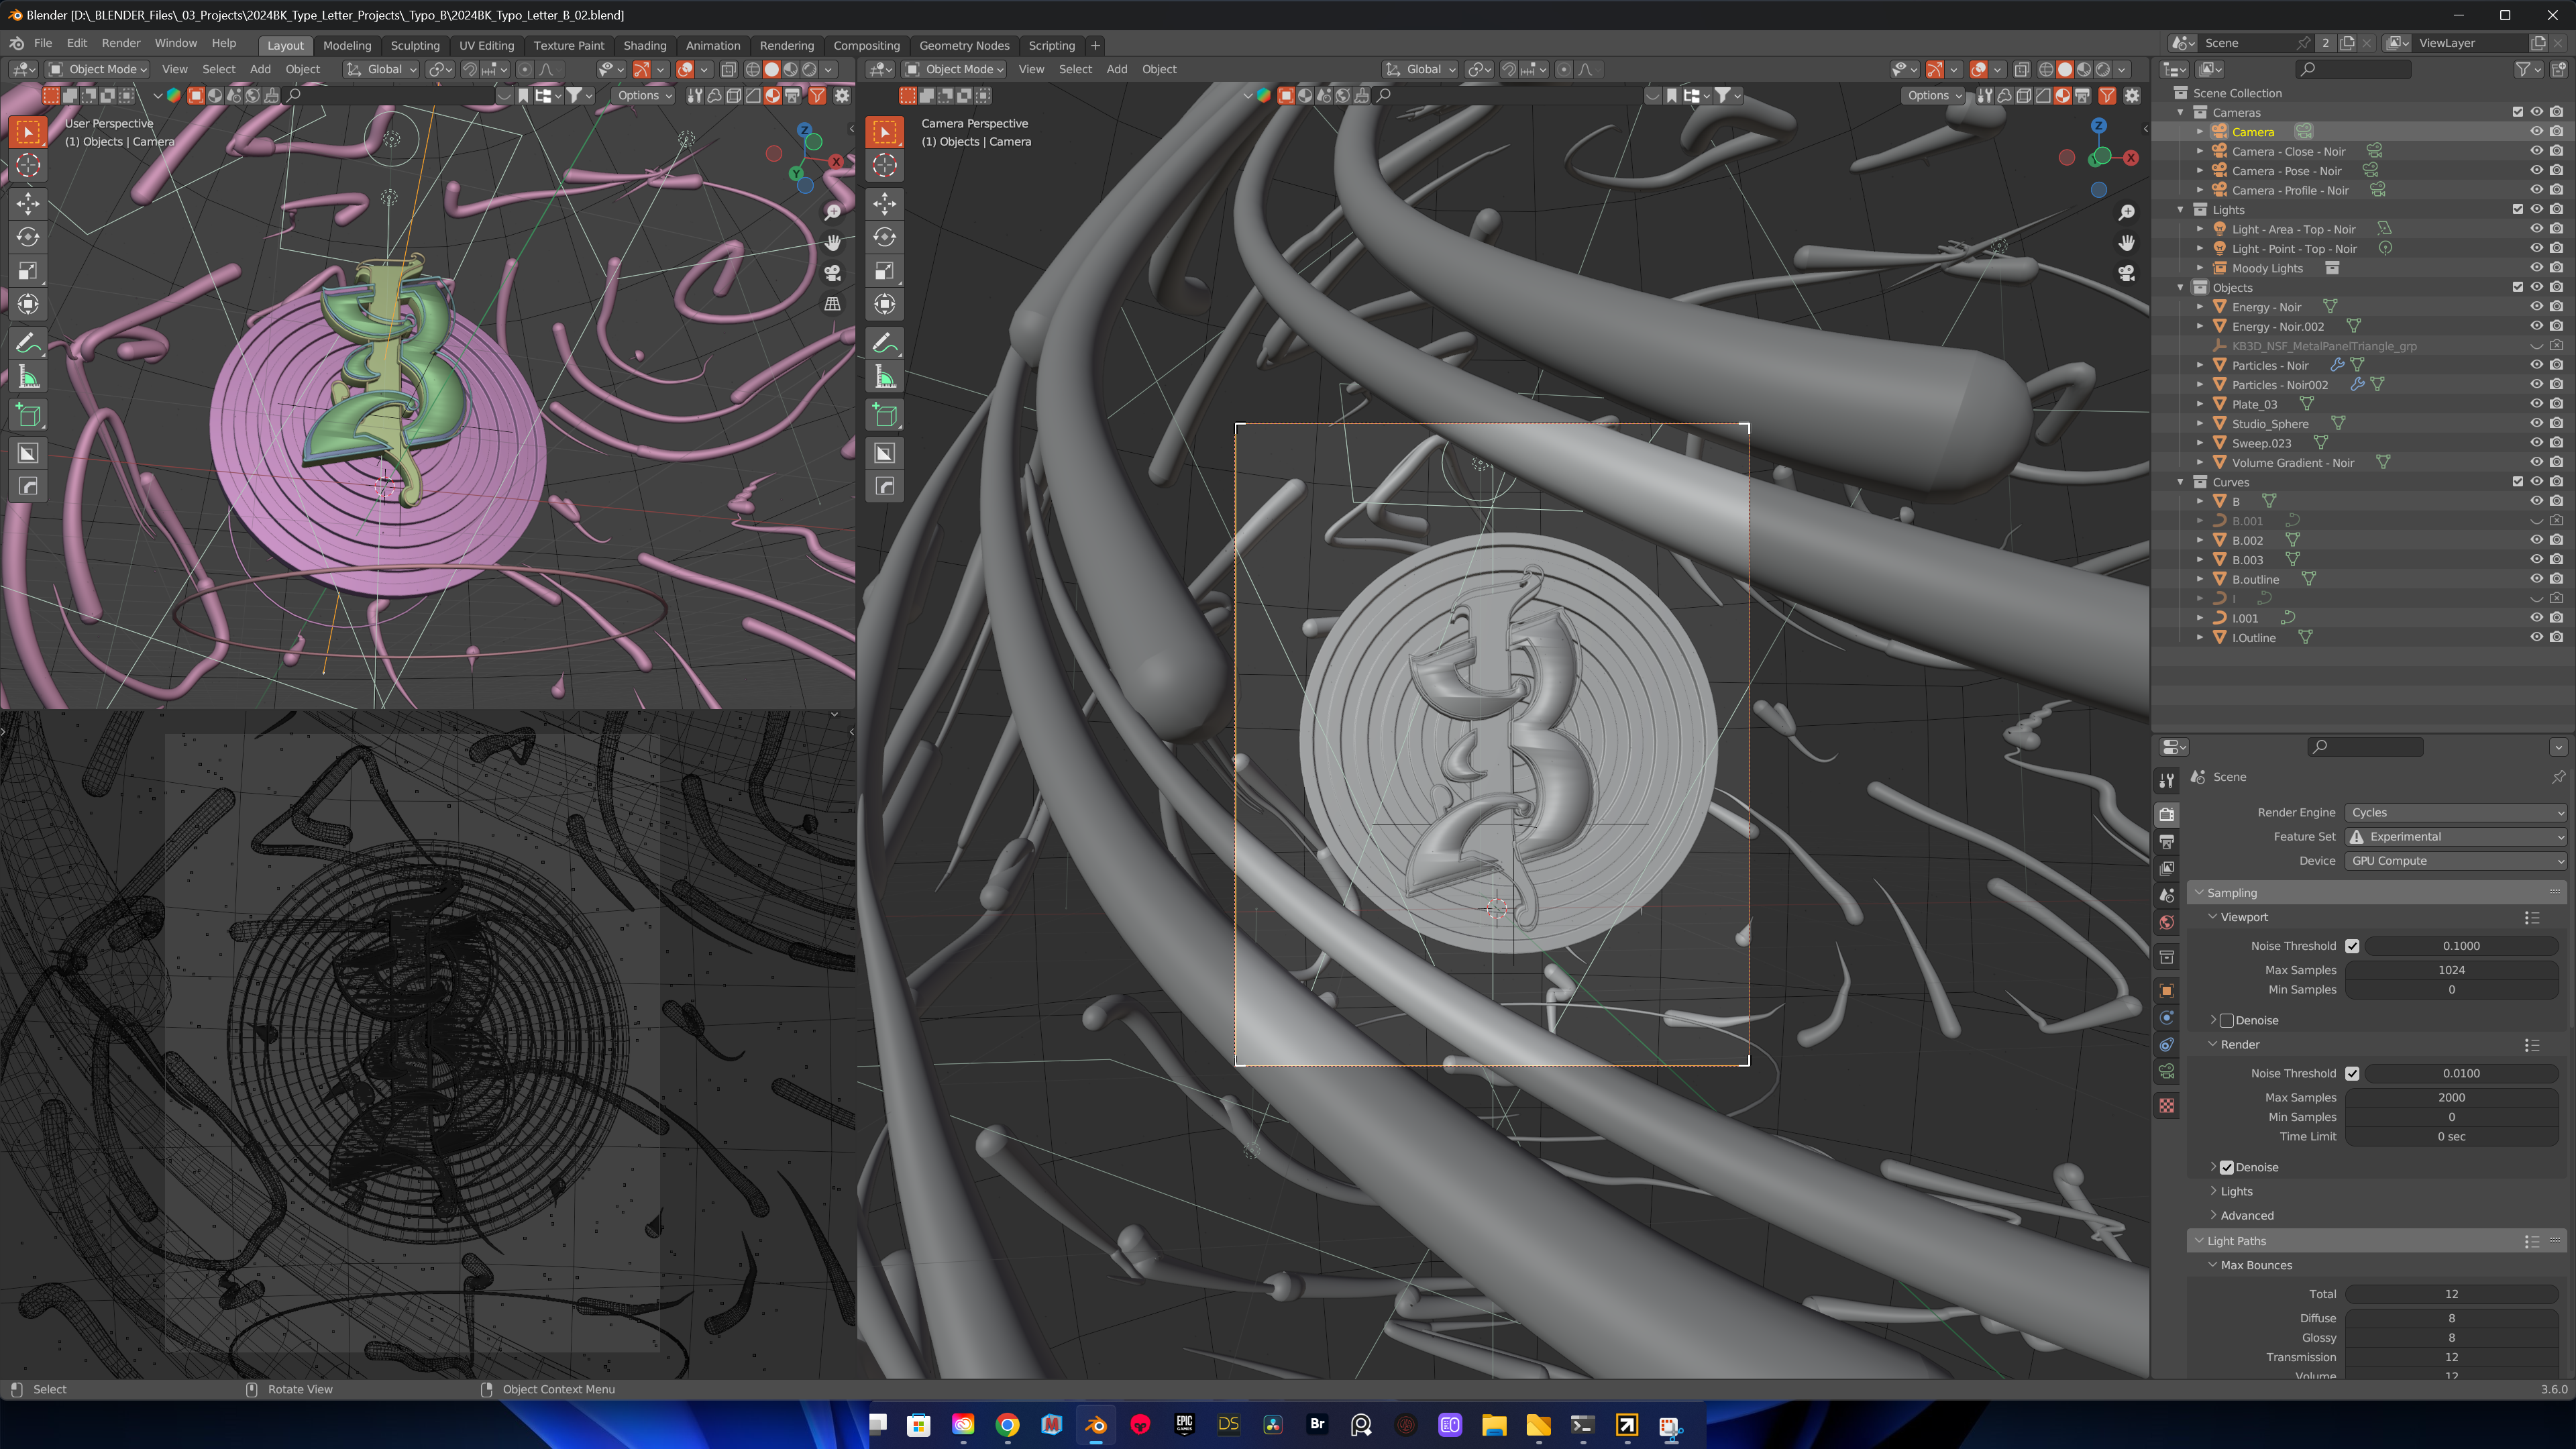Open Render properties tab
The height and width of the screenshot is (1449, 2576).
(2167, 814)
